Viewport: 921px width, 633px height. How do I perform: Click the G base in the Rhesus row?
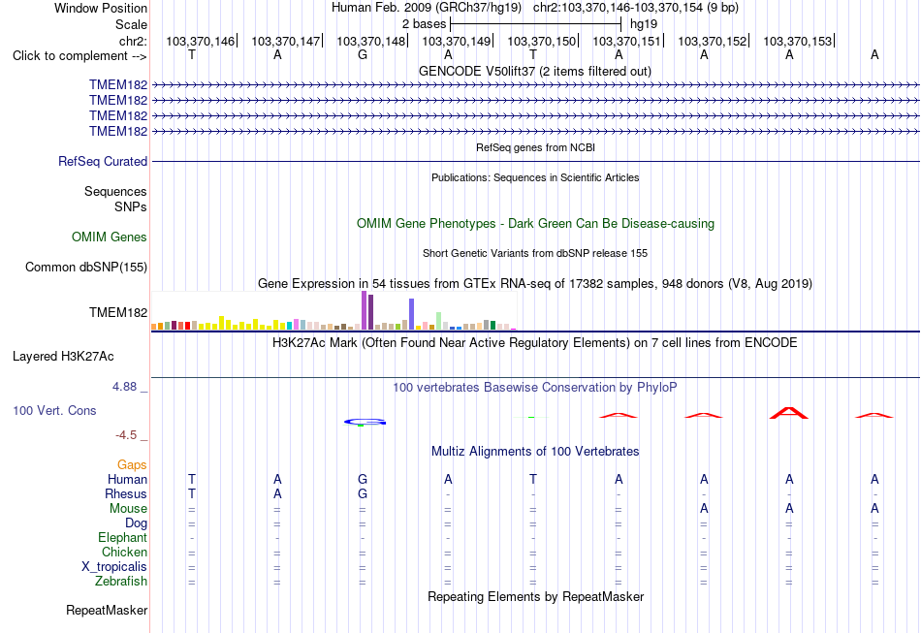(363, 493)
